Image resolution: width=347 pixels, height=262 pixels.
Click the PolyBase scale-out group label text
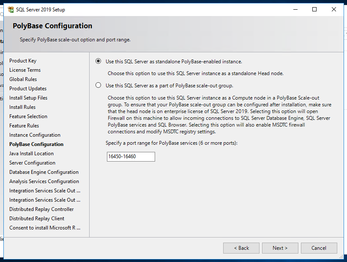(x=169, y=86)
